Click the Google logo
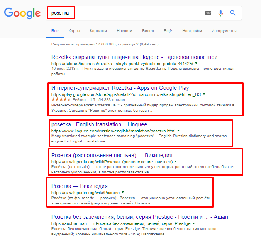The width and height of the screenshot is (261, 243). click(22, 13)
